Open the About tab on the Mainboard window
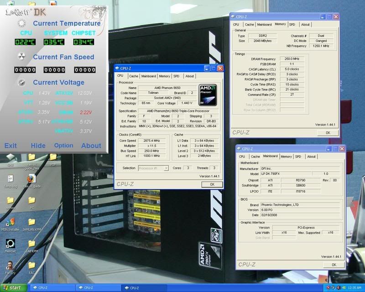 [312, 156]
